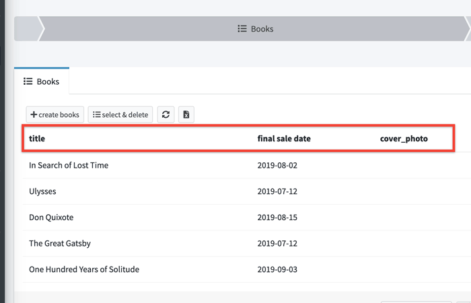471x303 pixels.
Task: Select The Great Gatsby book title
Action: point(60,243)
